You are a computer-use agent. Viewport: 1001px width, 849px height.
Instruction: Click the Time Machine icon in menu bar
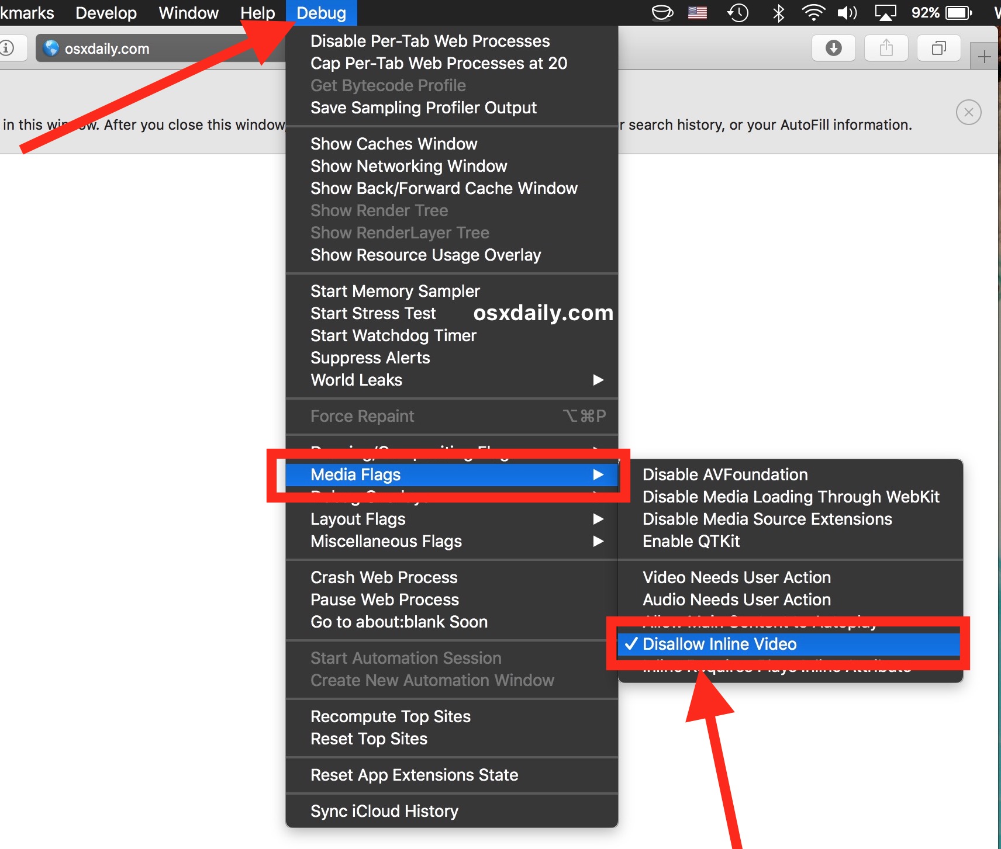[738, 13]
